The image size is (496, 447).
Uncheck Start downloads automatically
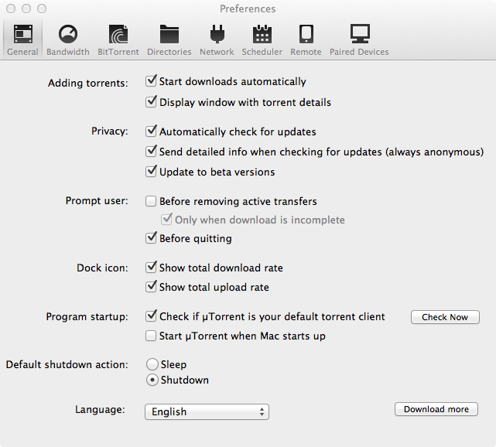(151, 81)
